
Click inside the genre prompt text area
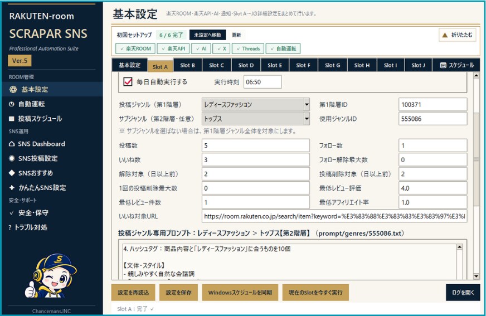click(288, 261)
